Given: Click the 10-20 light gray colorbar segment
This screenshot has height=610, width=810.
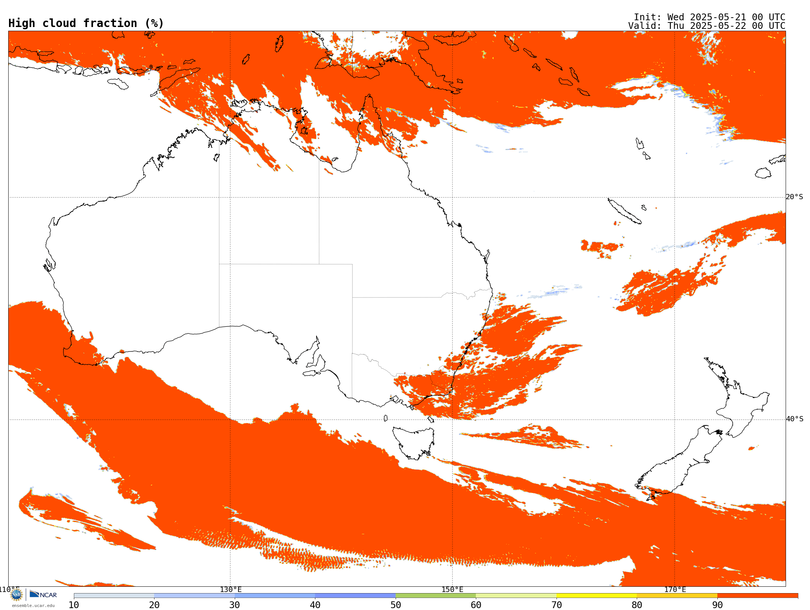Looking at the screenshot, I should click(114, 596).
